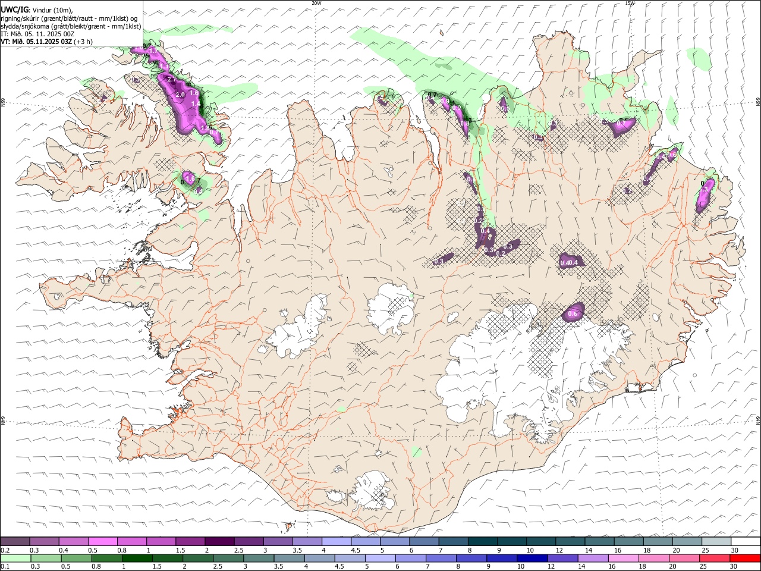
Task: Click lower legend swatch between 2.5 and 3
Action: point(228,558)
